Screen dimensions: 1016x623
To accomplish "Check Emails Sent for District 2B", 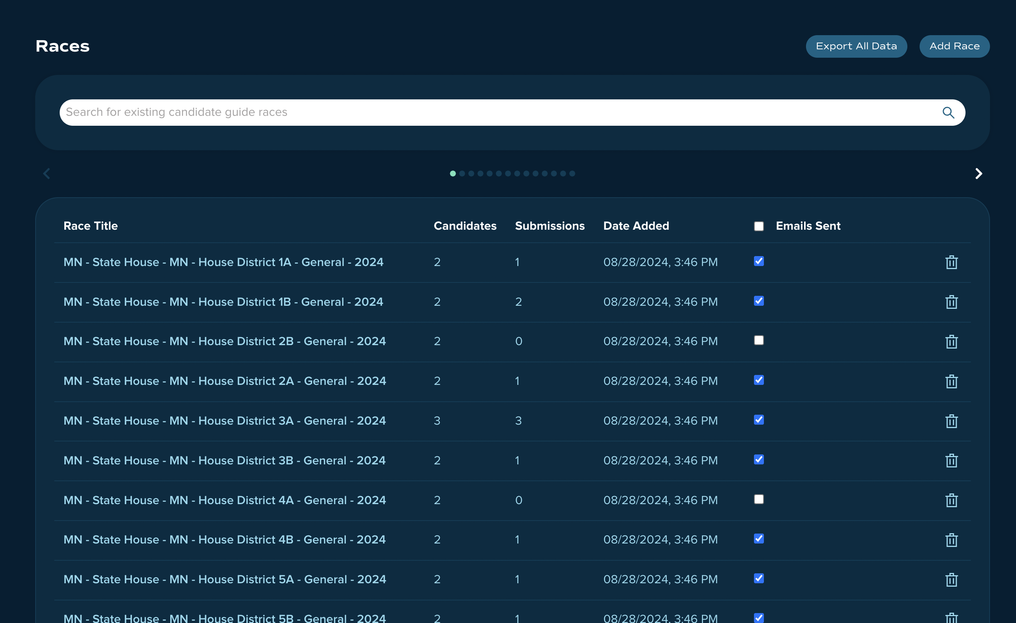I will [x=759, y=340].
